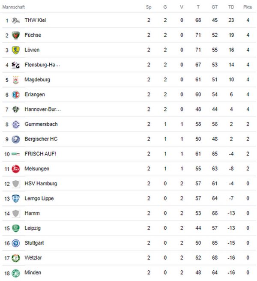Image resolution: width=257 pixels, height=281 pixels.
Task: Click the Erlangen HC logo
Action: tap(15, 95)
